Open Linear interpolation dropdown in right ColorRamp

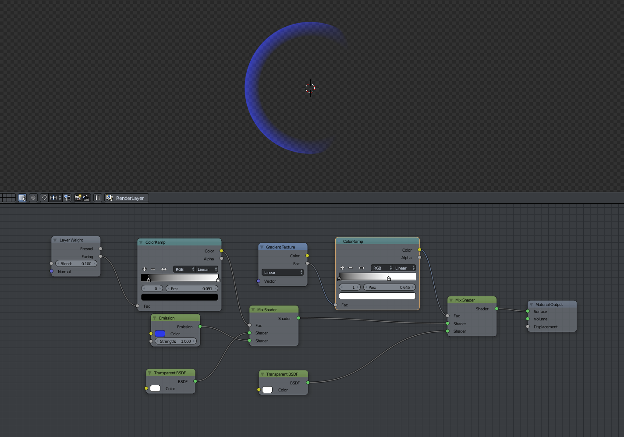click(x=404, y=268)
